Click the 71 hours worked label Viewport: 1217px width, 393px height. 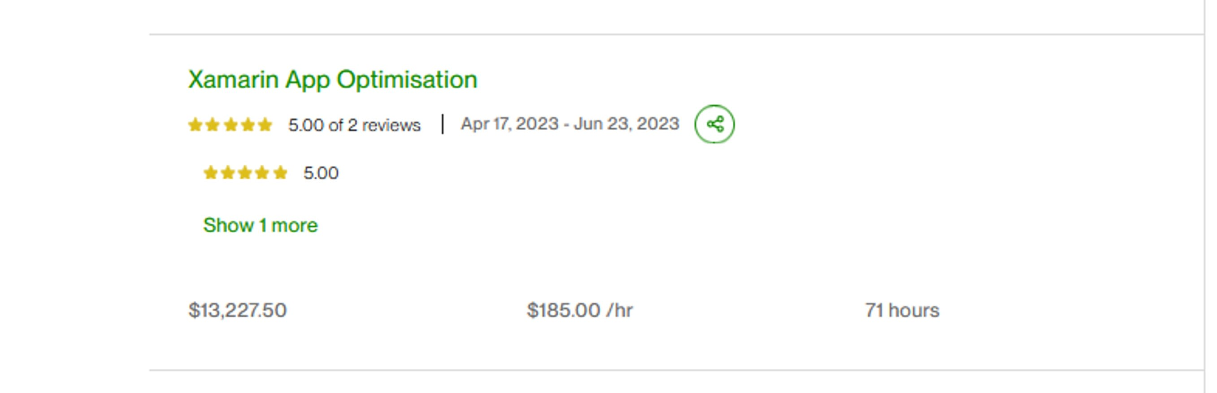point(902,311)
